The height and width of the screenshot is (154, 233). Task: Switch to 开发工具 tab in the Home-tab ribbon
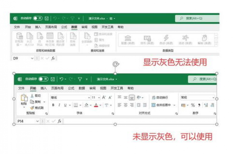[x=117, y=88]
